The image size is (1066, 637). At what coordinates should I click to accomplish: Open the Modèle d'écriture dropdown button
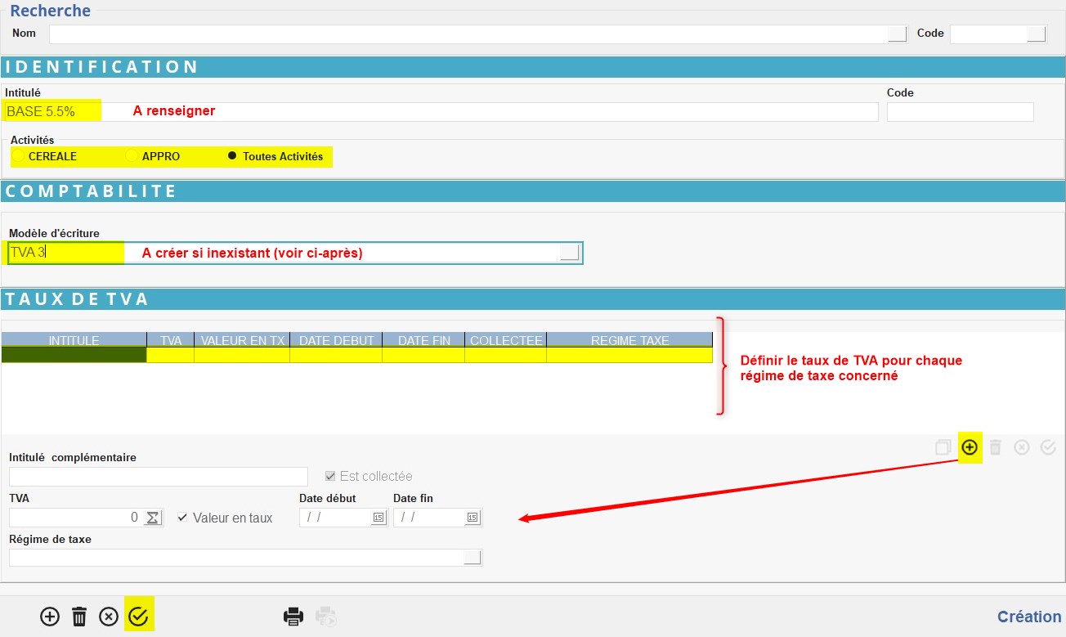(569, 253)
